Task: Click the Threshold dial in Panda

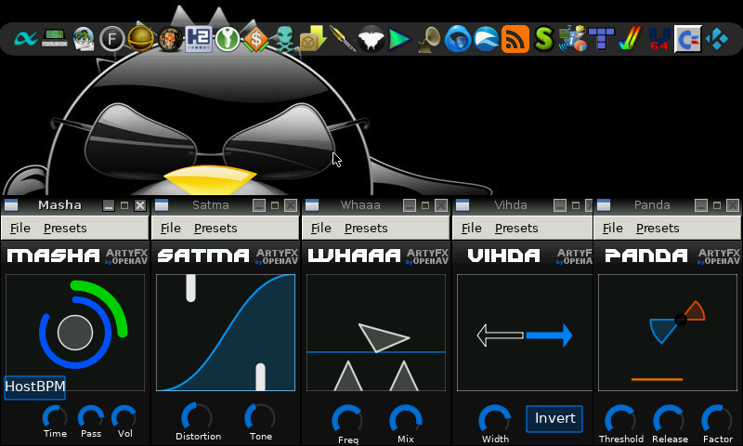Action: pos(620,420)
